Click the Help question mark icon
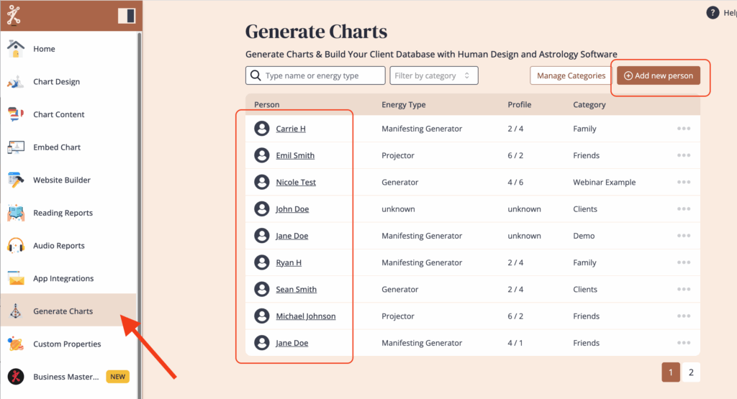 pyautogui.click(x=713, y=13)
